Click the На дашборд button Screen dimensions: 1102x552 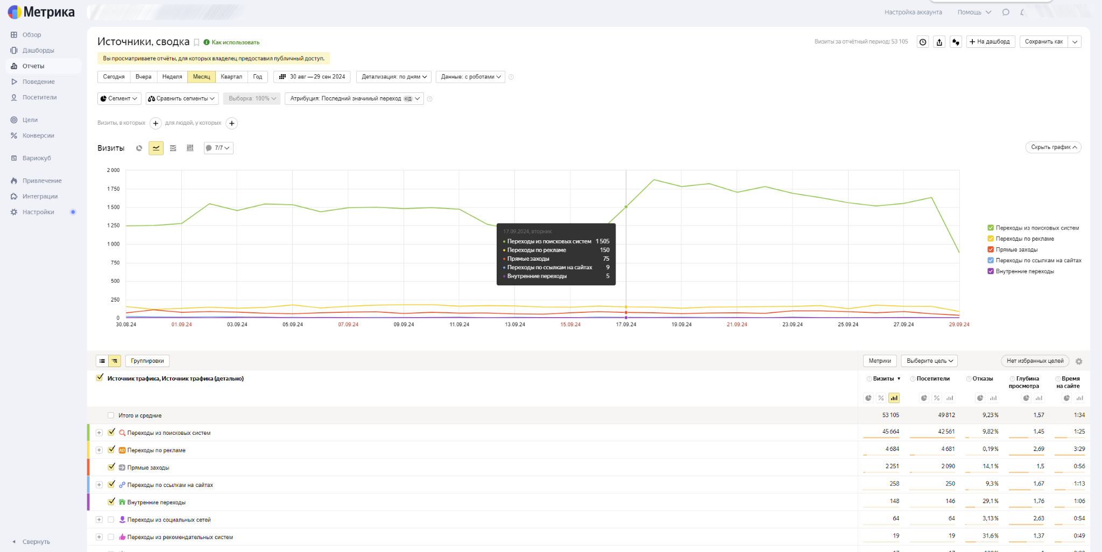990,42
